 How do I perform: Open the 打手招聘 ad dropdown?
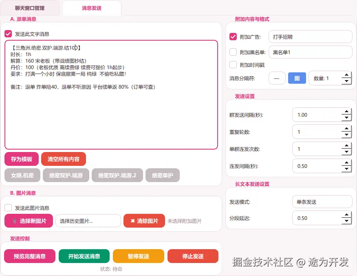310,37
